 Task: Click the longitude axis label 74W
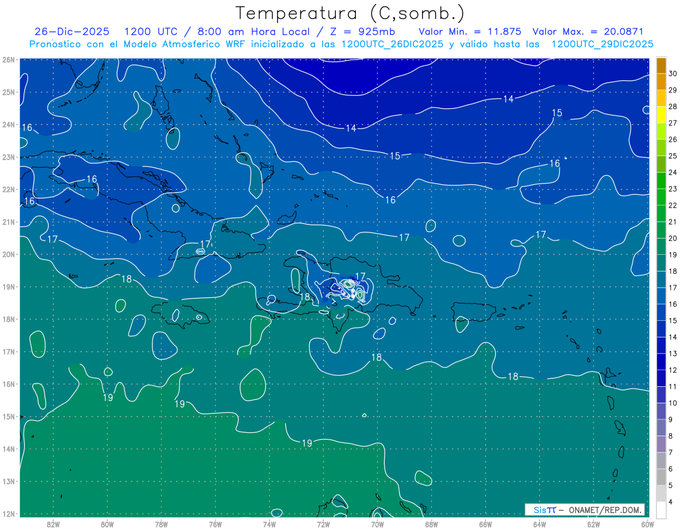pos(269,524)
